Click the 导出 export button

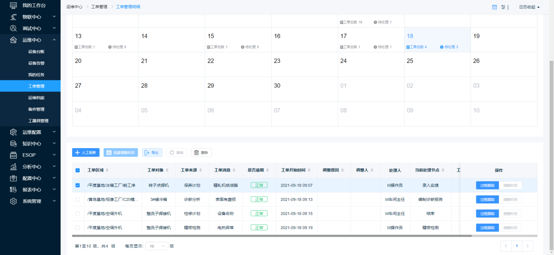tap(152, 152)
